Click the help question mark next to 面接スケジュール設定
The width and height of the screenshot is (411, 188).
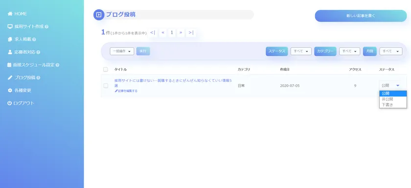pyautogui.click(x=57, y=65)
